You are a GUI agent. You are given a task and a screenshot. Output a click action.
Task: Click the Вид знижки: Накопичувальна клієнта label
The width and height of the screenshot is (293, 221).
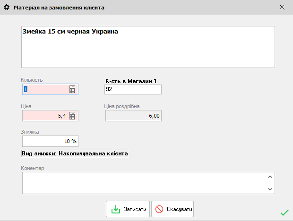tap(75, 153)
